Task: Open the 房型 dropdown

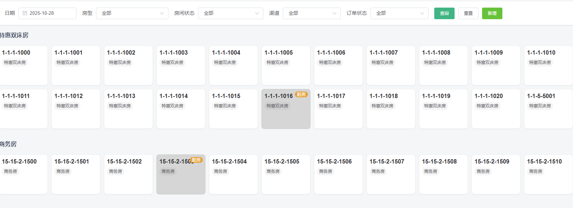Action: (132, 13)
